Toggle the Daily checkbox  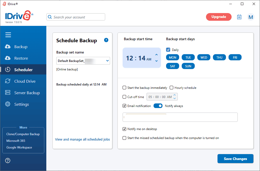pyautogui.click(x=168, y=50)
